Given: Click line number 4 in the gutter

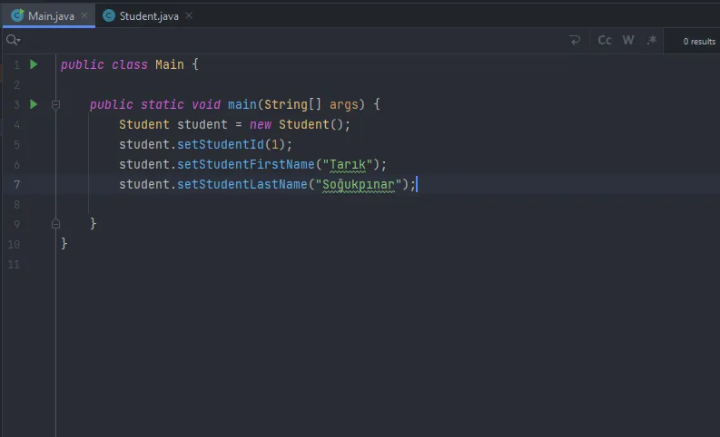Looking at the screenshot, I should (x=17, y=125).
